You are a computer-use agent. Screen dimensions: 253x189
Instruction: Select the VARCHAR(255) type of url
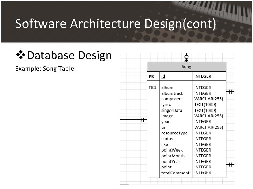click(x=209, y=127)
